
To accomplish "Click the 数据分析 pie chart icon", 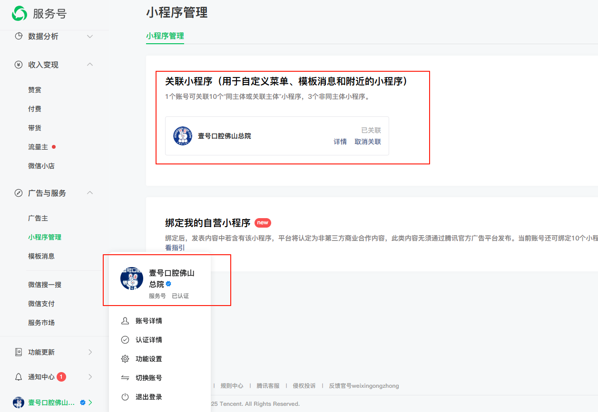I will (x=19, y=36).
